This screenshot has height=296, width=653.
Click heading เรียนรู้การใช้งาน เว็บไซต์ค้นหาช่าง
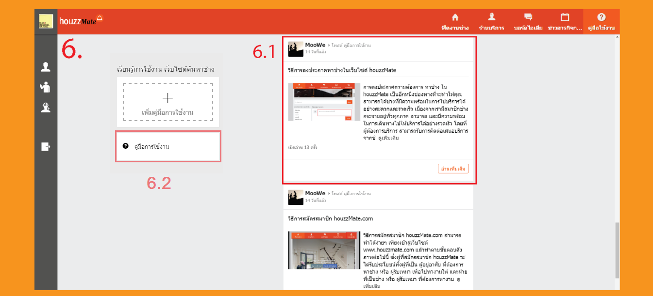pos(166,69)
